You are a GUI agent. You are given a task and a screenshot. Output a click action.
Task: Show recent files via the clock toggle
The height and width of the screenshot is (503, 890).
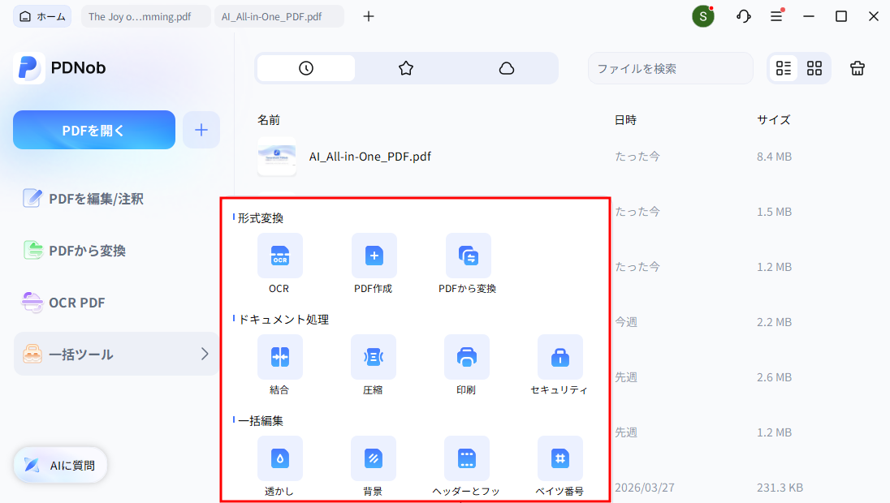click(x=305, y=68)
